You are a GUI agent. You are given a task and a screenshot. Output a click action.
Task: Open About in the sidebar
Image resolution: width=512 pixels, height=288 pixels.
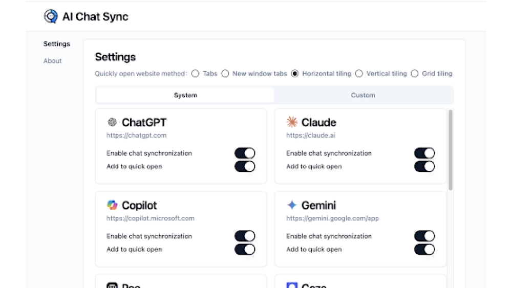tap(53, 61)
